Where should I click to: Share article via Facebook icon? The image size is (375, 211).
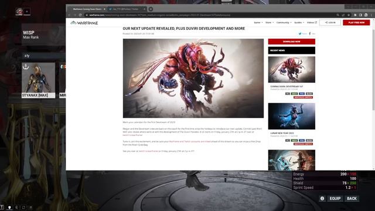tap(310, 34)
